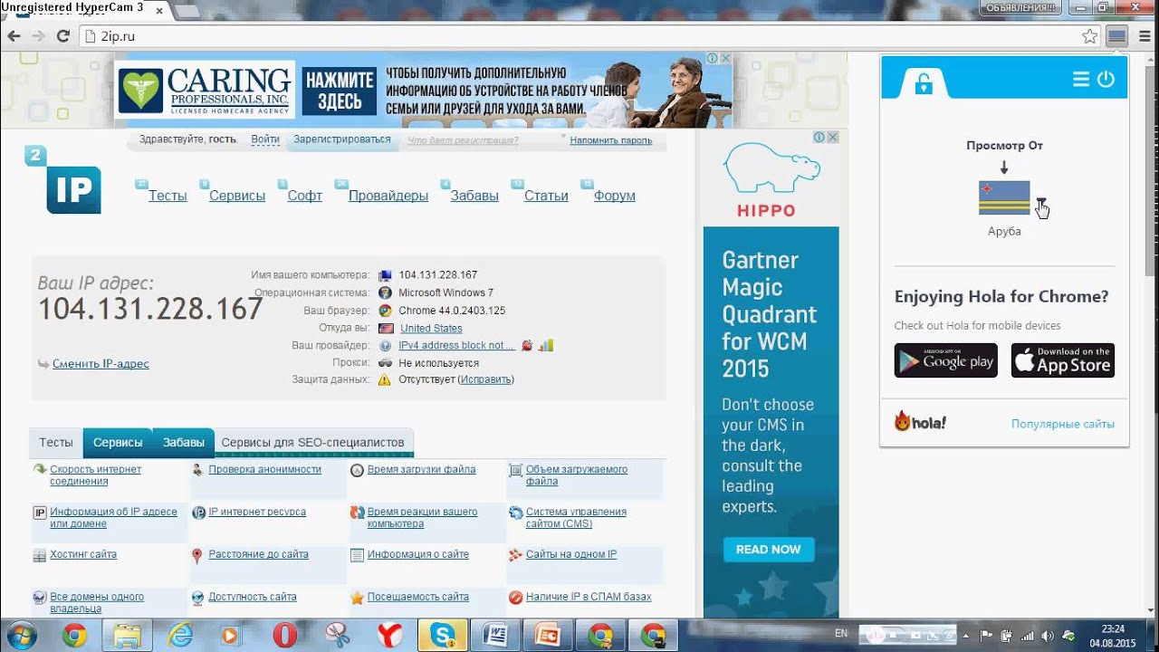The width and height of the screenshot is (1159, 652).
Task: Open the Форум navigation menu item
Action: (615, 196)
